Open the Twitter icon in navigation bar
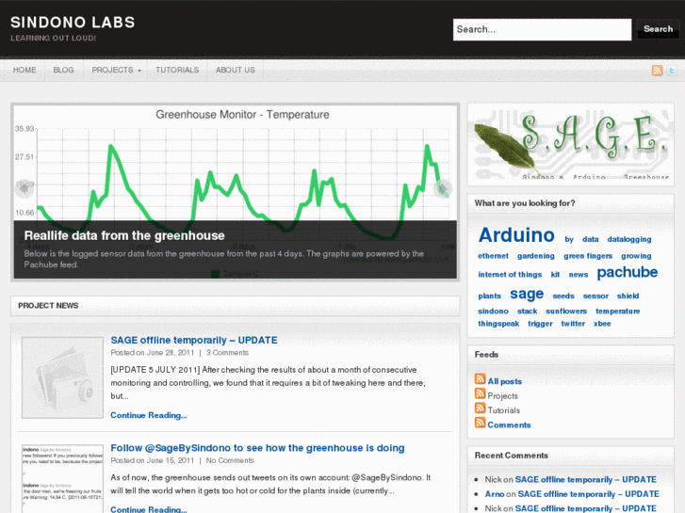685x513 pixels. [x=672, y=71]
